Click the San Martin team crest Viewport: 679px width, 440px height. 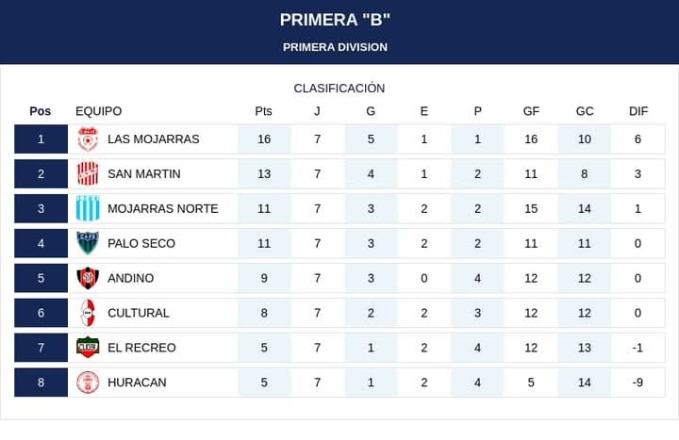coord(88,174)
